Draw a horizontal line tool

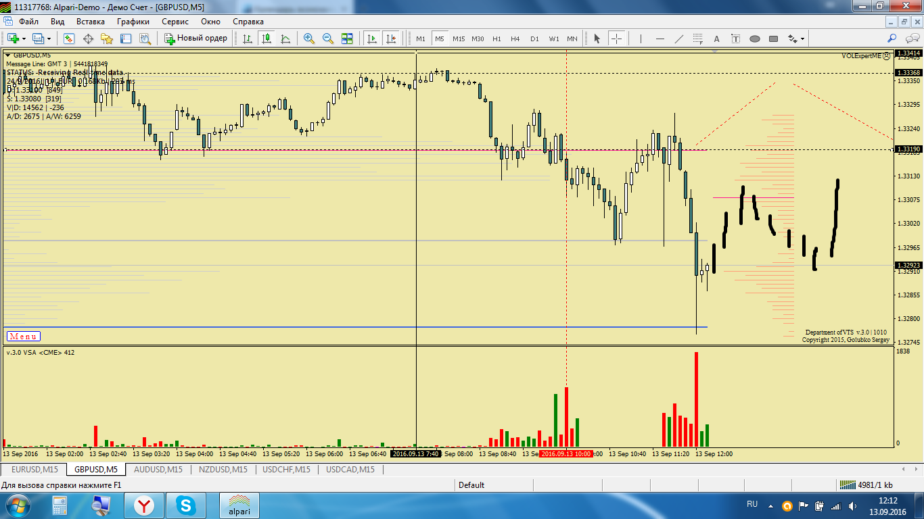[660, 39]
